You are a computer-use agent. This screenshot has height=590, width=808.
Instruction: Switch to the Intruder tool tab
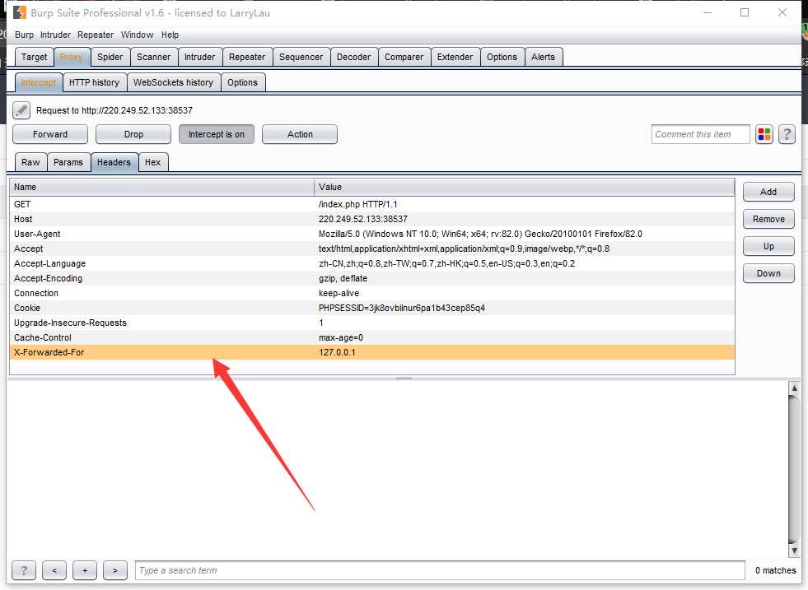(x=200, y=57)
